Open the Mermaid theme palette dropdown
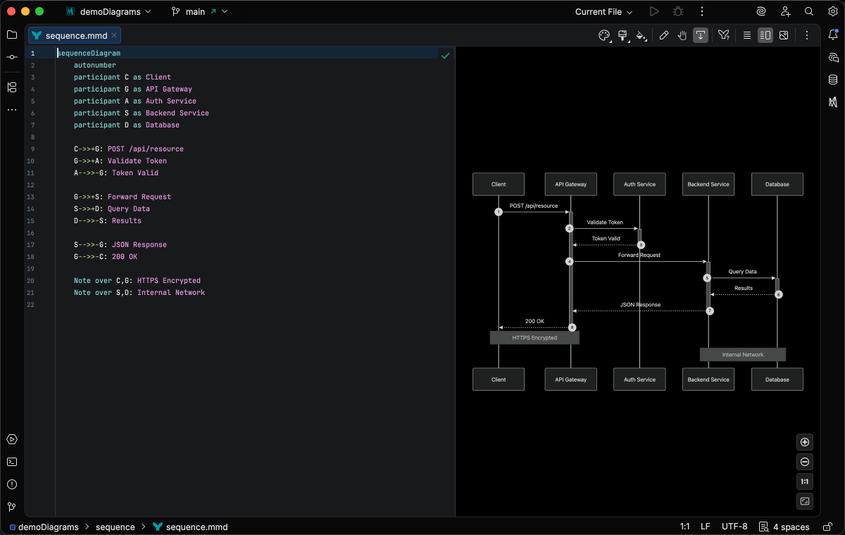The height and width of the screenshot is (535, 845). pos(604,35)
